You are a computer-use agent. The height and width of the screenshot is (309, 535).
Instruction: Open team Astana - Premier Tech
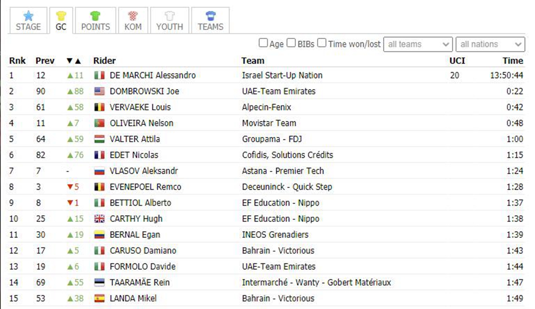click(x=283, y=171)
